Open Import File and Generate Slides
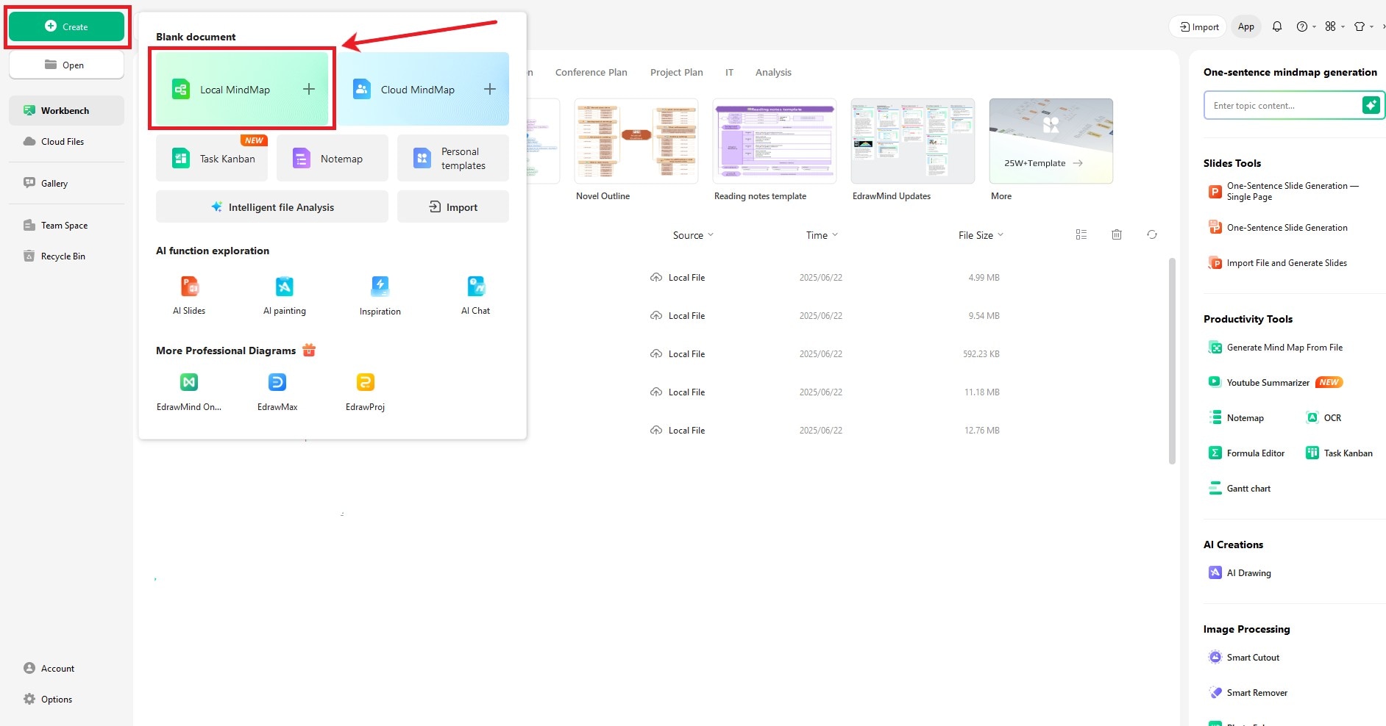Viewport: 1386px width, 726px height. click(x=1278, y=263)
